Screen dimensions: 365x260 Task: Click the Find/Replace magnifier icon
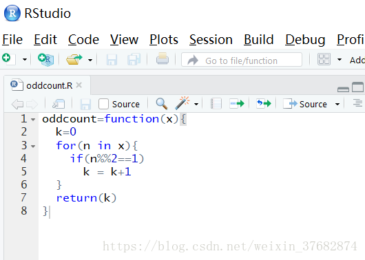162,104
